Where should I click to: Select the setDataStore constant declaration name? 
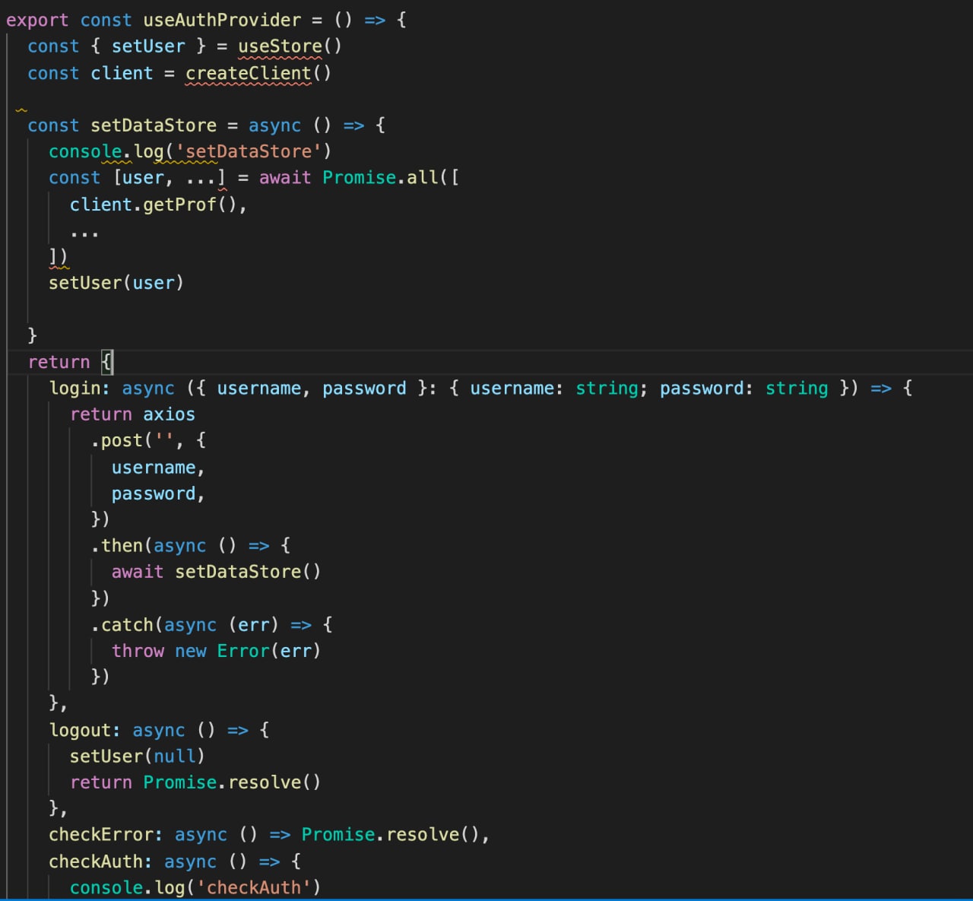[154, 125]
